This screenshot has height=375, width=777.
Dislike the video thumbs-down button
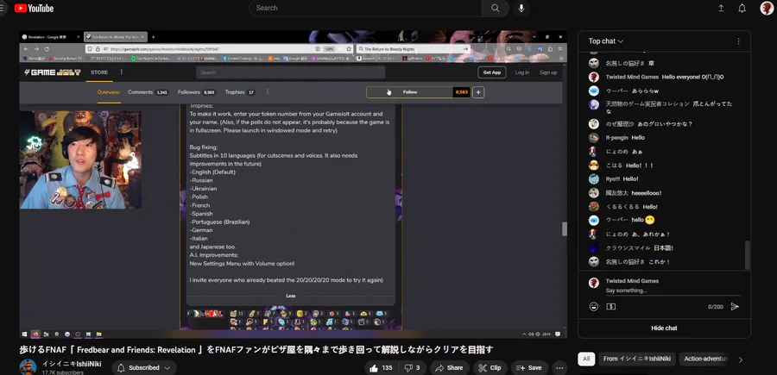[x=412, y=367]
